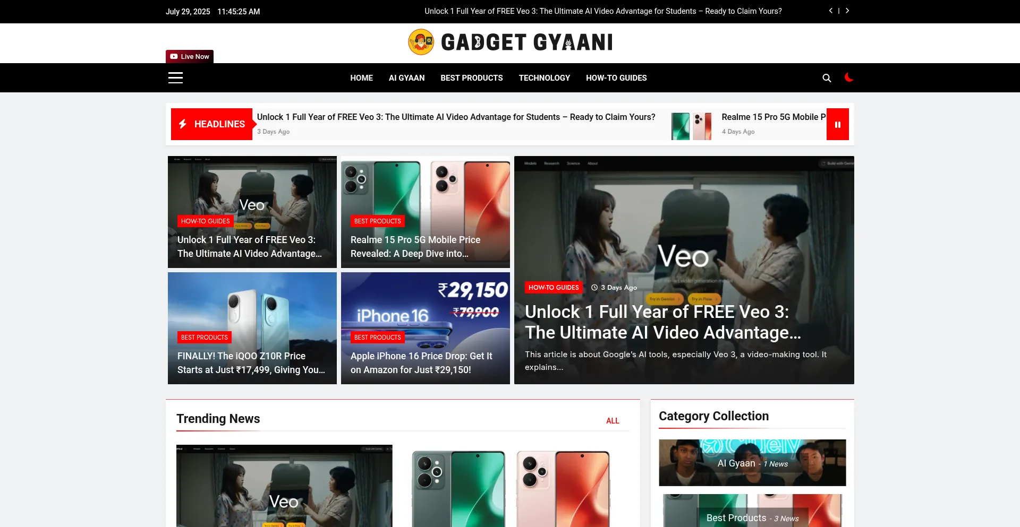Image resolution: width=1020 pixels, height=527 pixels.
Task: Open the search icon in navbar
Action: (x=827, y=78)
